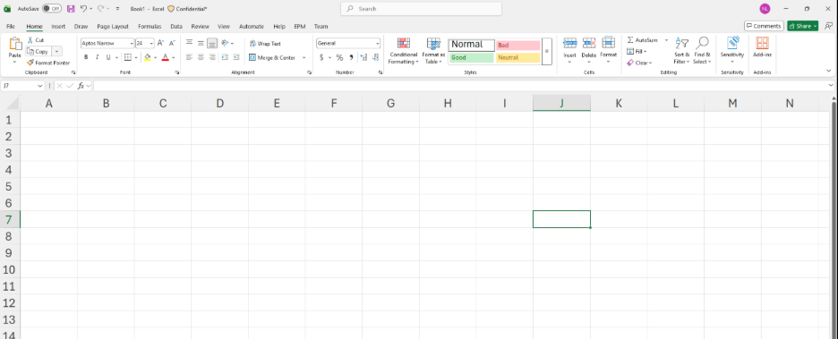The height and width of the screenshot is (339, 838).
Task: Expand the Merge & Center dropdown arrow
Action: point(304,57)
